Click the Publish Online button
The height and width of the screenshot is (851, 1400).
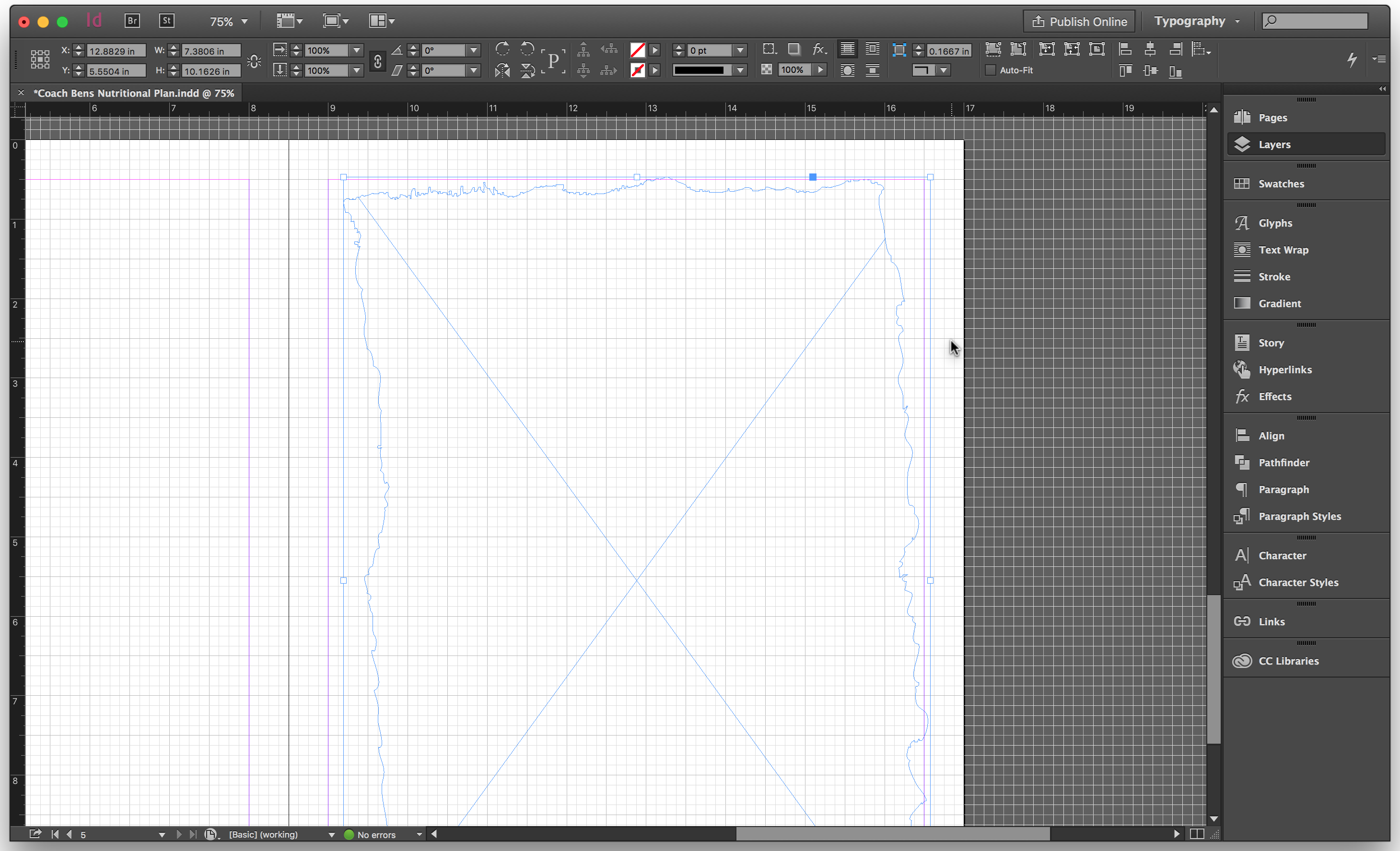(x=1078, y=21)
